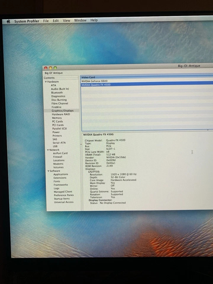Open the File menu
Viewport: 213px width, 284px height.
pos(46,21)
